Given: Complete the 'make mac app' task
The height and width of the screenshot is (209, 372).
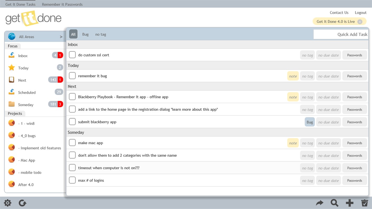Looking at the screenshot, I should 72,143.
